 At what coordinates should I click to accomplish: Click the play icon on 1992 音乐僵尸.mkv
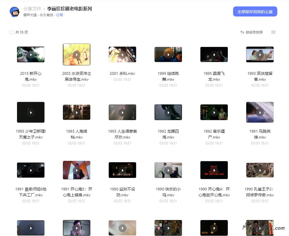(x=214, y=112)
